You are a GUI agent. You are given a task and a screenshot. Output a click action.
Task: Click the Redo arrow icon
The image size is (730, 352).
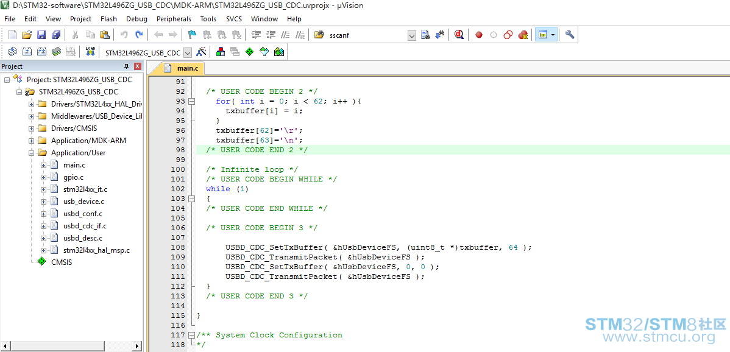[x=139, y=35]
